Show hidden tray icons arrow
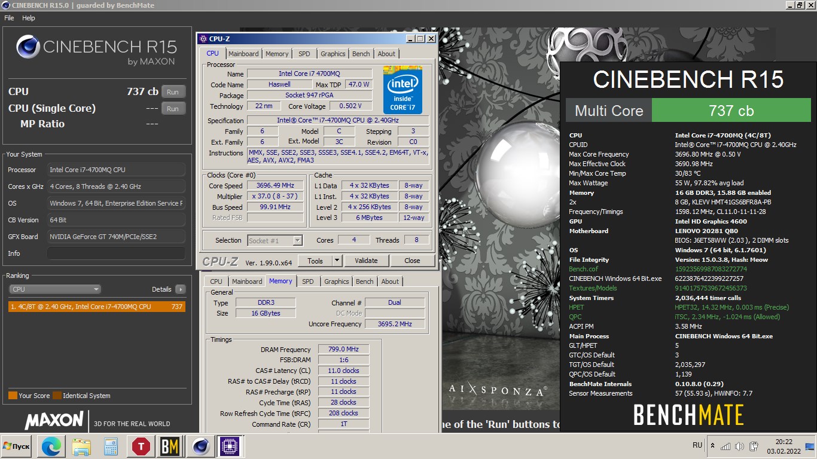This screenshot has height=459, width=817. (712, 446)
